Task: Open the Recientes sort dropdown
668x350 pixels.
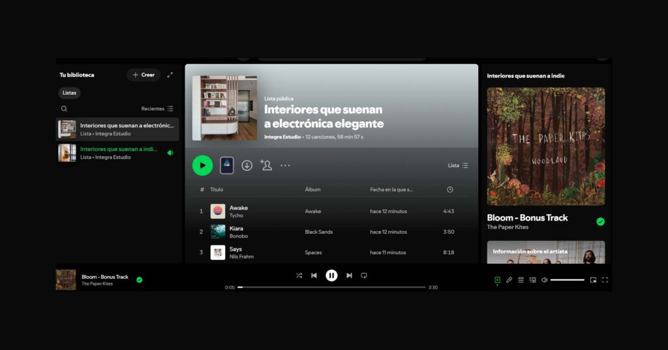Action: tap(157, 109)
